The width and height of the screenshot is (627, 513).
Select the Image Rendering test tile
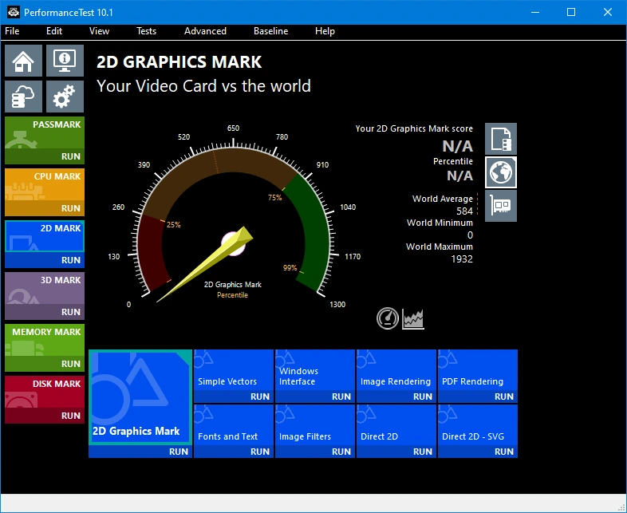(x=396, y=370)
